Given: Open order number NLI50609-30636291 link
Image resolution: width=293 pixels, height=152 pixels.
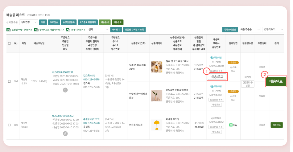Looking at the screenshot, I should (x=63, y=72).
